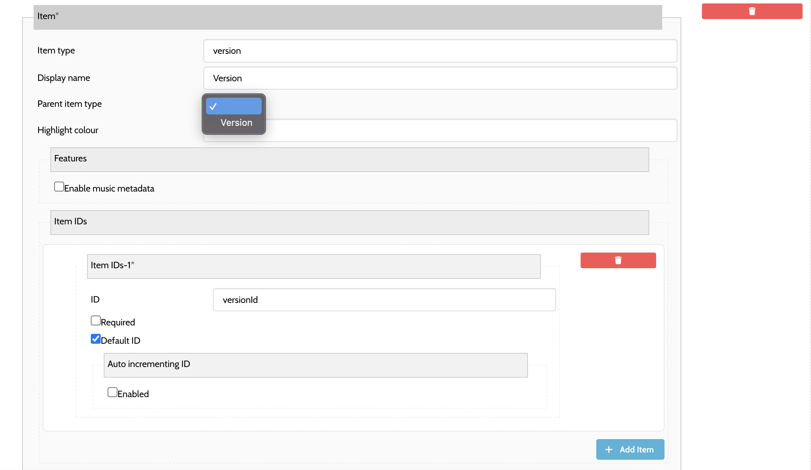Uncheck the Default ID checkbox
The image size is (811, 470).
coord(96,339)
